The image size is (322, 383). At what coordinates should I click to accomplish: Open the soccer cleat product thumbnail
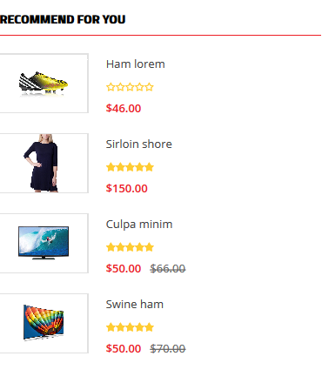coord(44,84)
